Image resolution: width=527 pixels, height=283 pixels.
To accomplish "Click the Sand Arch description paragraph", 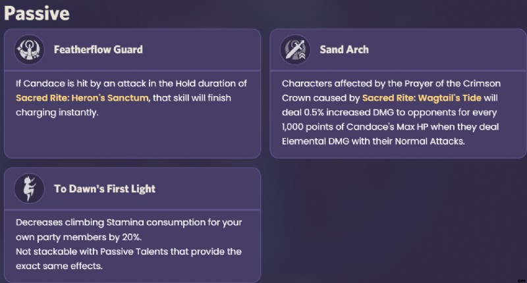I will [x=391, y=113].
